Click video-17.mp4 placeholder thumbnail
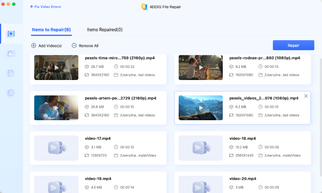 pos(56,148)
